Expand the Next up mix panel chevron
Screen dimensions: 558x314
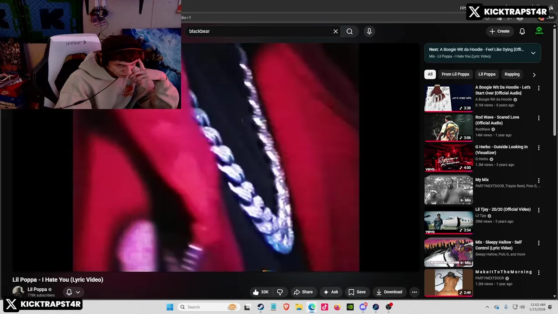533,53
